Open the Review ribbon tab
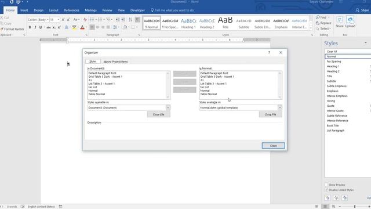Viewport: 371px width, 209px height. [107, 10]
